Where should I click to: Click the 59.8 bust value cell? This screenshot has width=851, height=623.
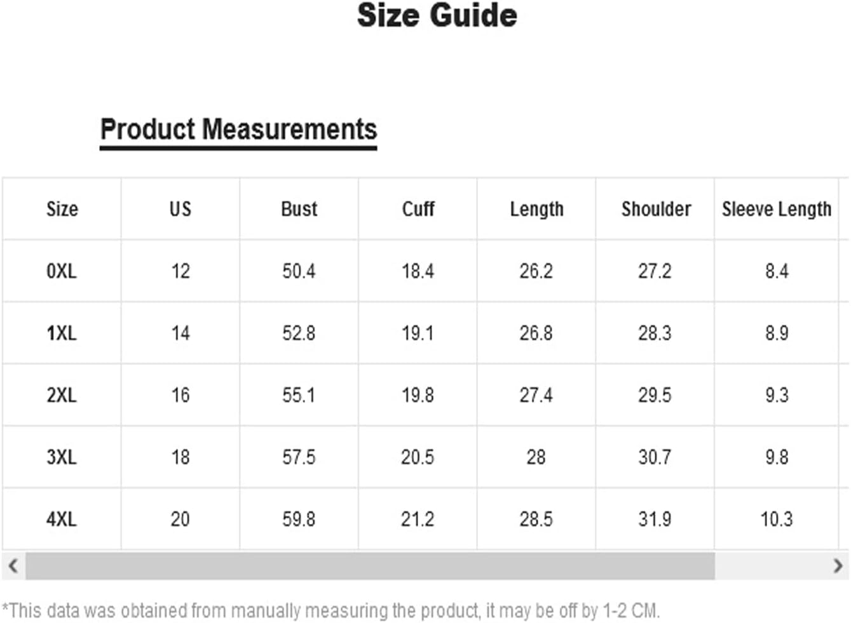tap(299, 519)
